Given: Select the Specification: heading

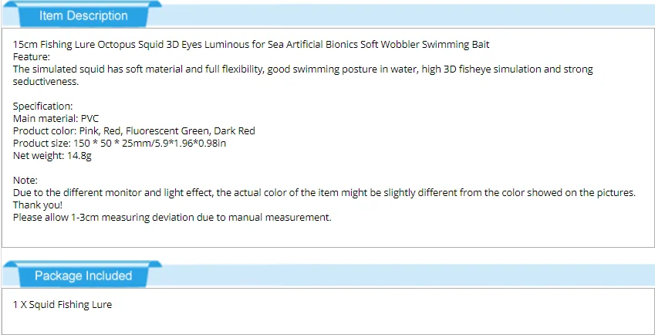Looking at the screenshot, I should [x=43, y=107].
